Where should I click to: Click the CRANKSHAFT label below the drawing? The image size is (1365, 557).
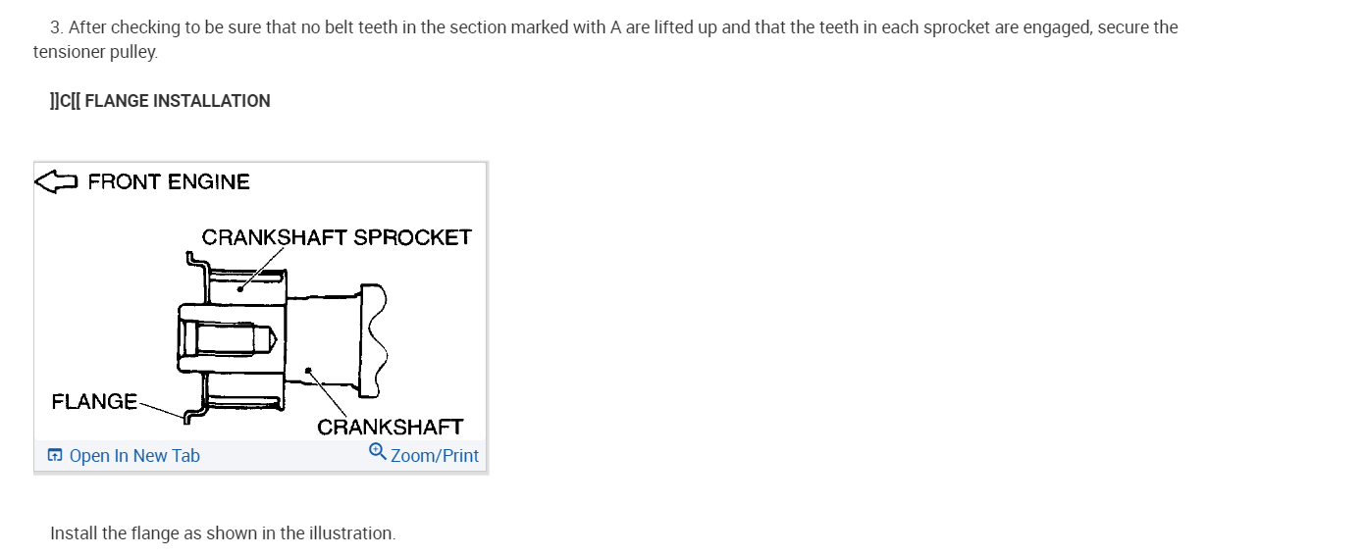pos(390,427)
